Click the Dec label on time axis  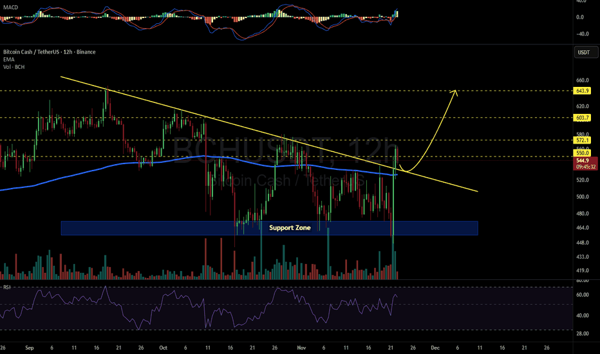436,346
